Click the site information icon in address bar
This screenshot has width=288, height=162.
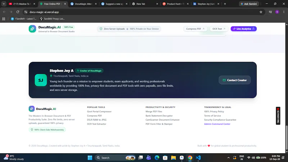tap(26, 12)
